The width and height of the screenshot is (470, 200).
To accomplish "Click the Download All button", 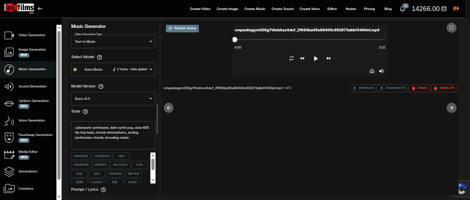I will pos(392,88).
